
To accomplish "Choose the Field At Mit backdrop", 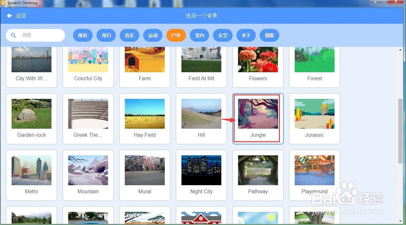I will (201, 67).
